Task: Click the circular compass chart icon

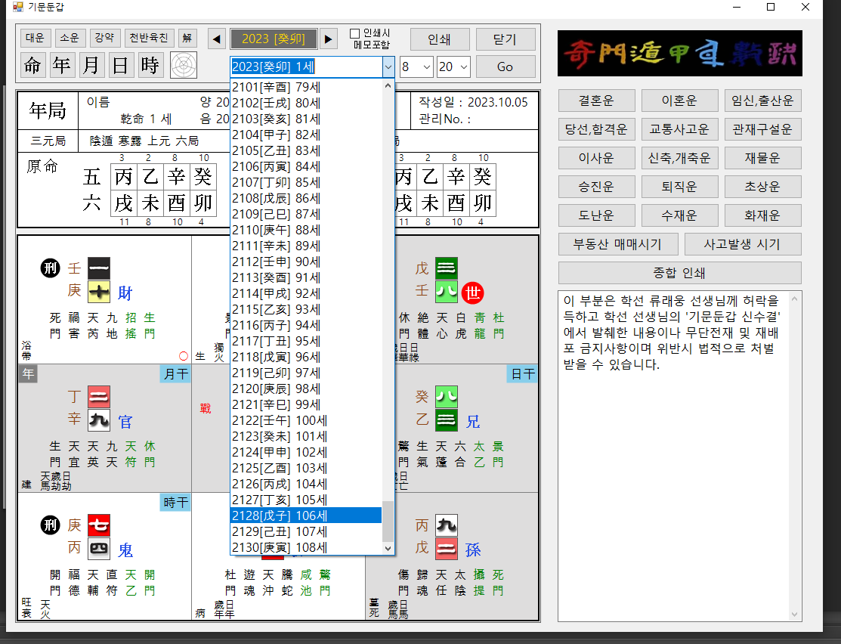Action: 184,66
